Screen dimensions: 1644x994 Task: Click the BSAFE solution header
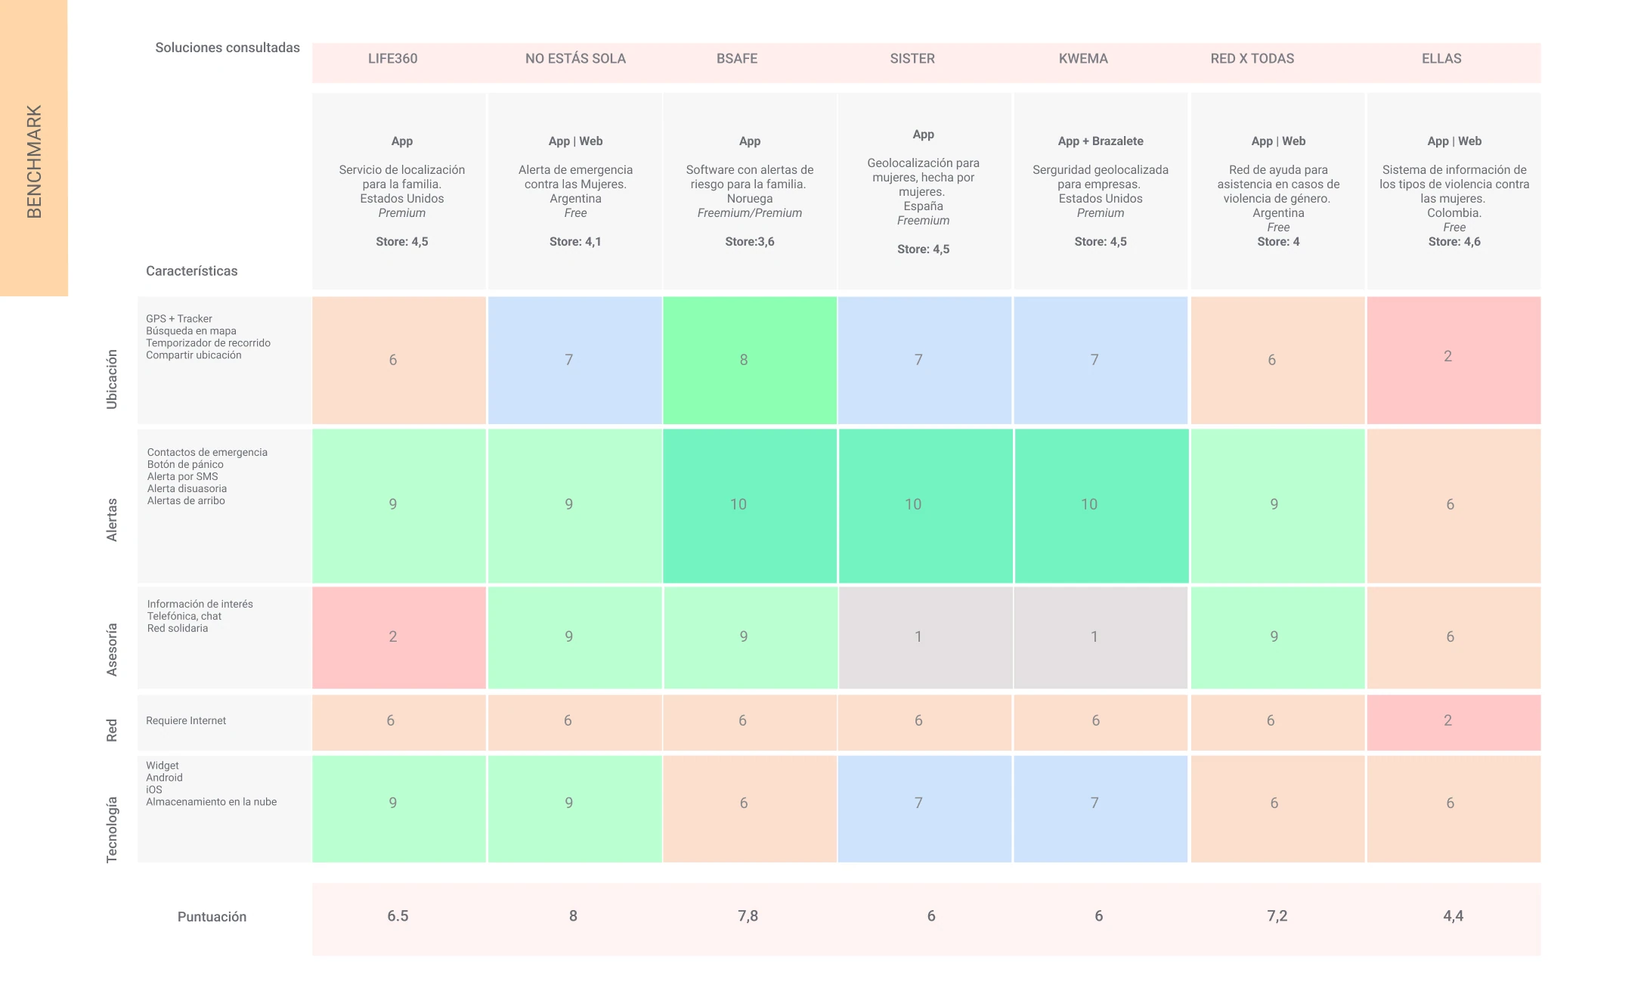(x=737, y=59)
